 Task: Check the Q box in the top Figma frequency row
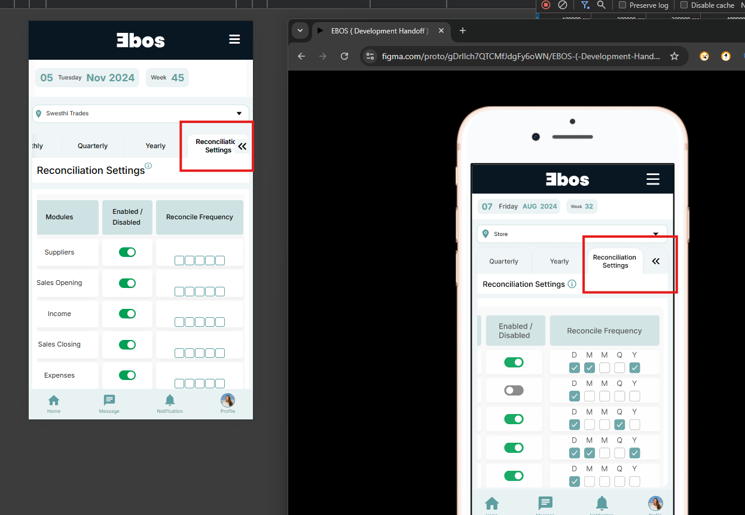click(619, 367)
